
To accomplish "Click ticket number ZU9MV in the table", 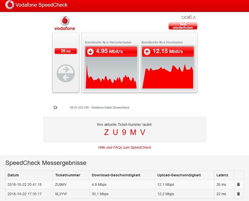I will click(61, 184).
